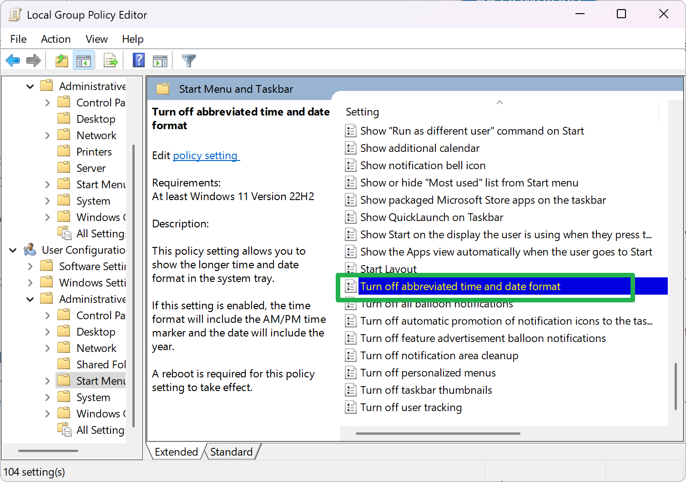Toggle the console tree visibility
686x482 pixels.
[x=83, y=60]
